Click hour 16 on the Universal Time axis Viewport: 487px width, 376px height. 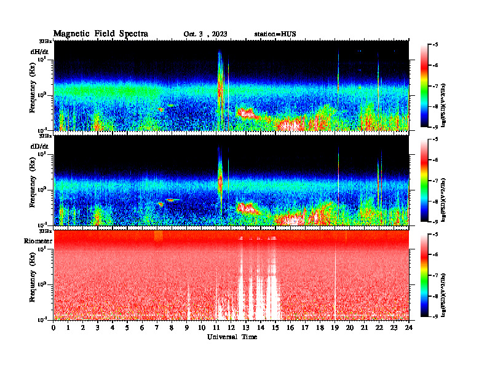tap(290, 327)
